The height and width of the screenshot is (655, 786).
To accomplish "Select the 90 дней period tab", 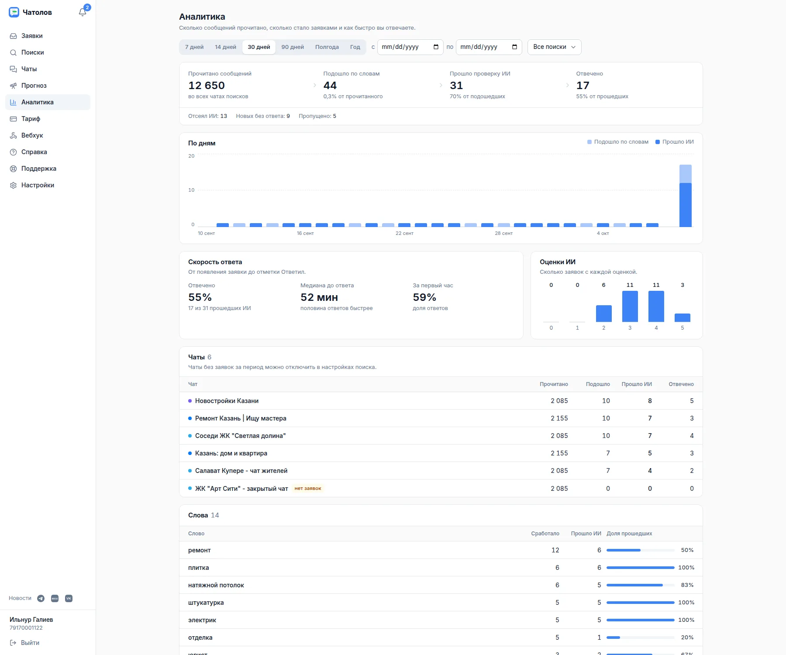I will point(293,47).
